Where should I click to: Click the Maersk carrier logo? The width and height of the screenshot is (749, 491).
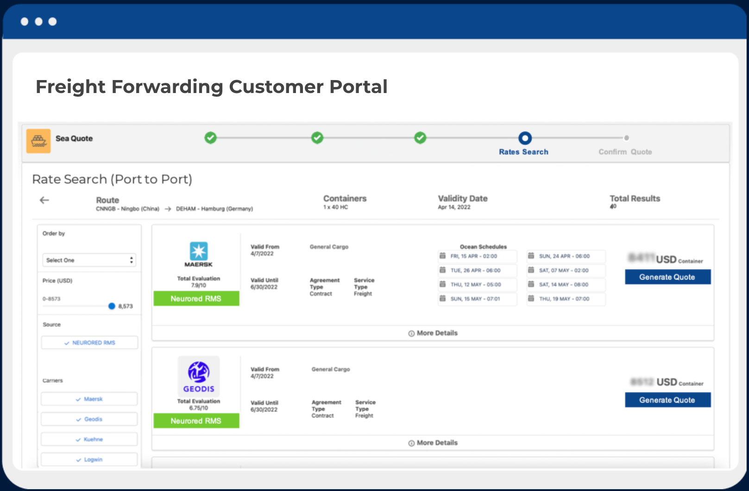point(199,254)
